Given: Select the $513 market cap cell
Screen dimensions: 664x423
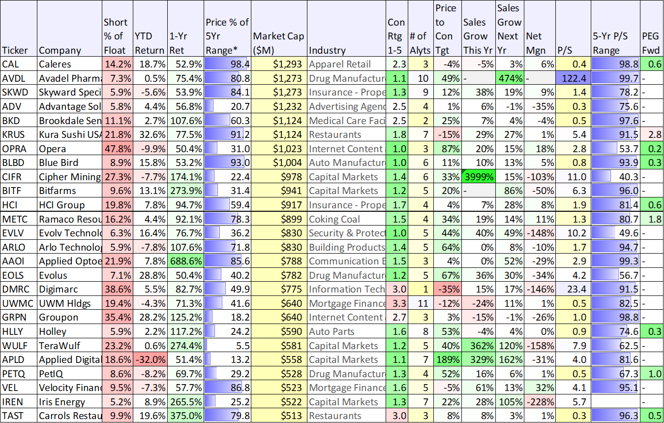Looking at the screenshot, I should pyautogui.click(x=279, y=416).
